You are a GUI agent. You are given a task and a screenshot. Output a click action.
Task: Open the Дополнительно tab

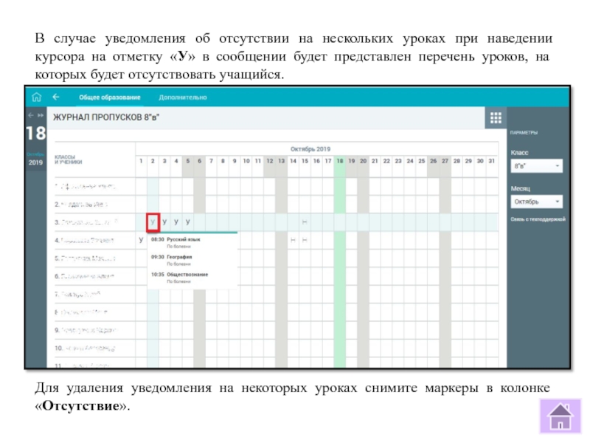(183, 97)
